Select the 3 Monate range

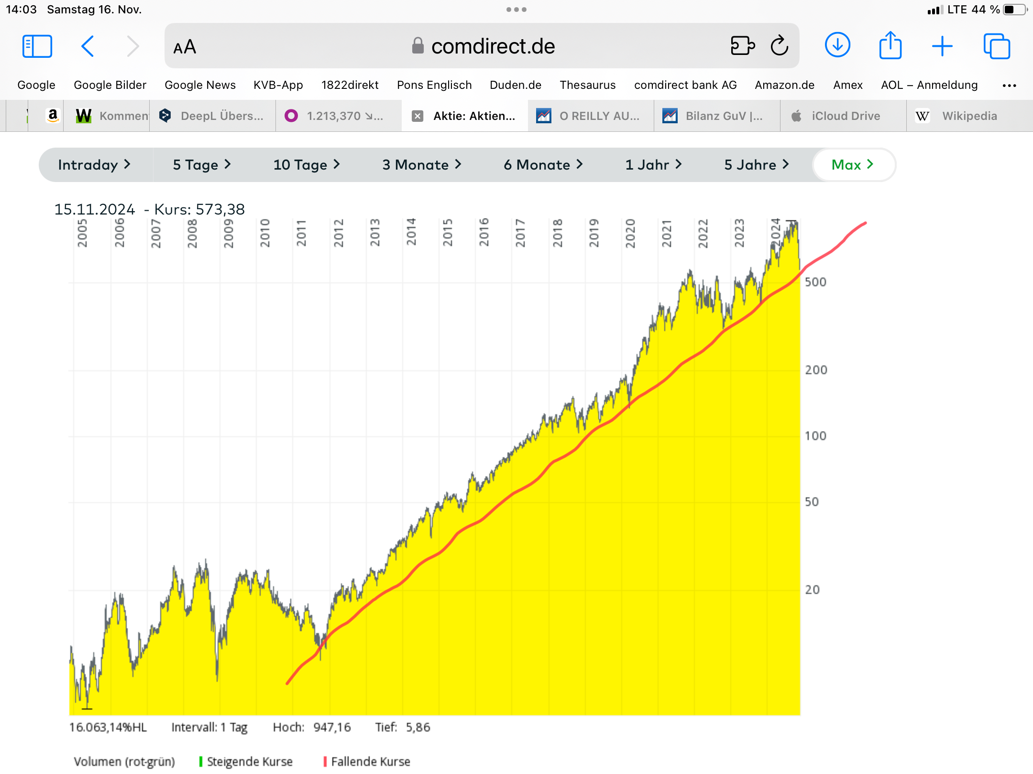[421, 165]
